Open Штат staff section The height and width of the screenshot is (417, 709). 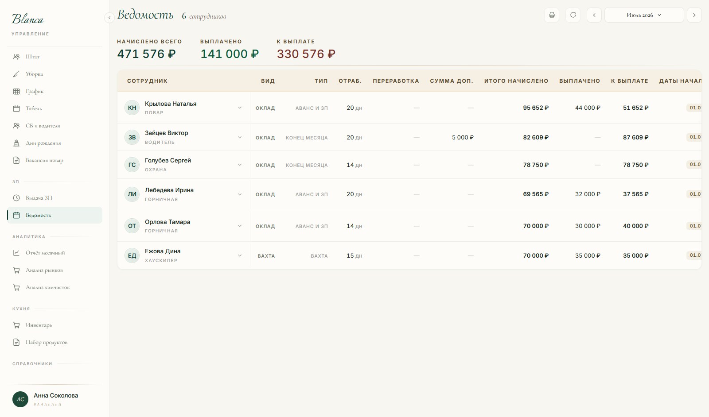pyautogui.click(x=55, y=57)
